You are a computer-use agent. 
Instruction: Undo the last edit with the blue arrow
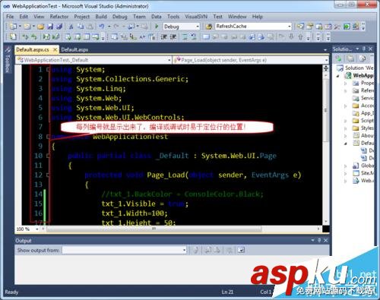click(x=102, y=27)
